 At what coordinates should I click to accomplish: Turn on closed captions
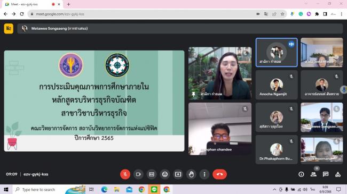click(152, 174)
